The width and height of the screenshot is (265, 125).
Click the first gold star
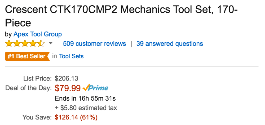tap(9, 43)
